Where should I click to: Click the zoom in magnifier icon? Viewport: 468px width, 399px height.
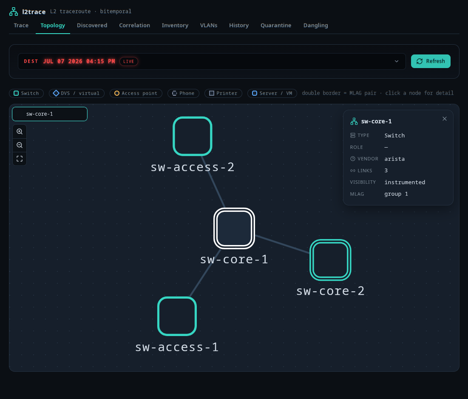pyautogui.click(x=20, y=131)
